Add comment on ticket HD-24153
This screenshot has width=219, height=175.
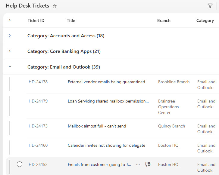pyautogui.click(x=148, y=164)
